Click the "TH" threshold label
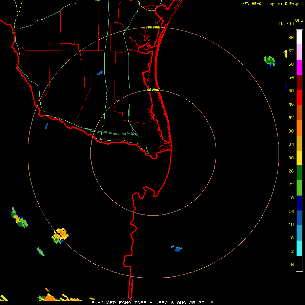 click(291, 264)
